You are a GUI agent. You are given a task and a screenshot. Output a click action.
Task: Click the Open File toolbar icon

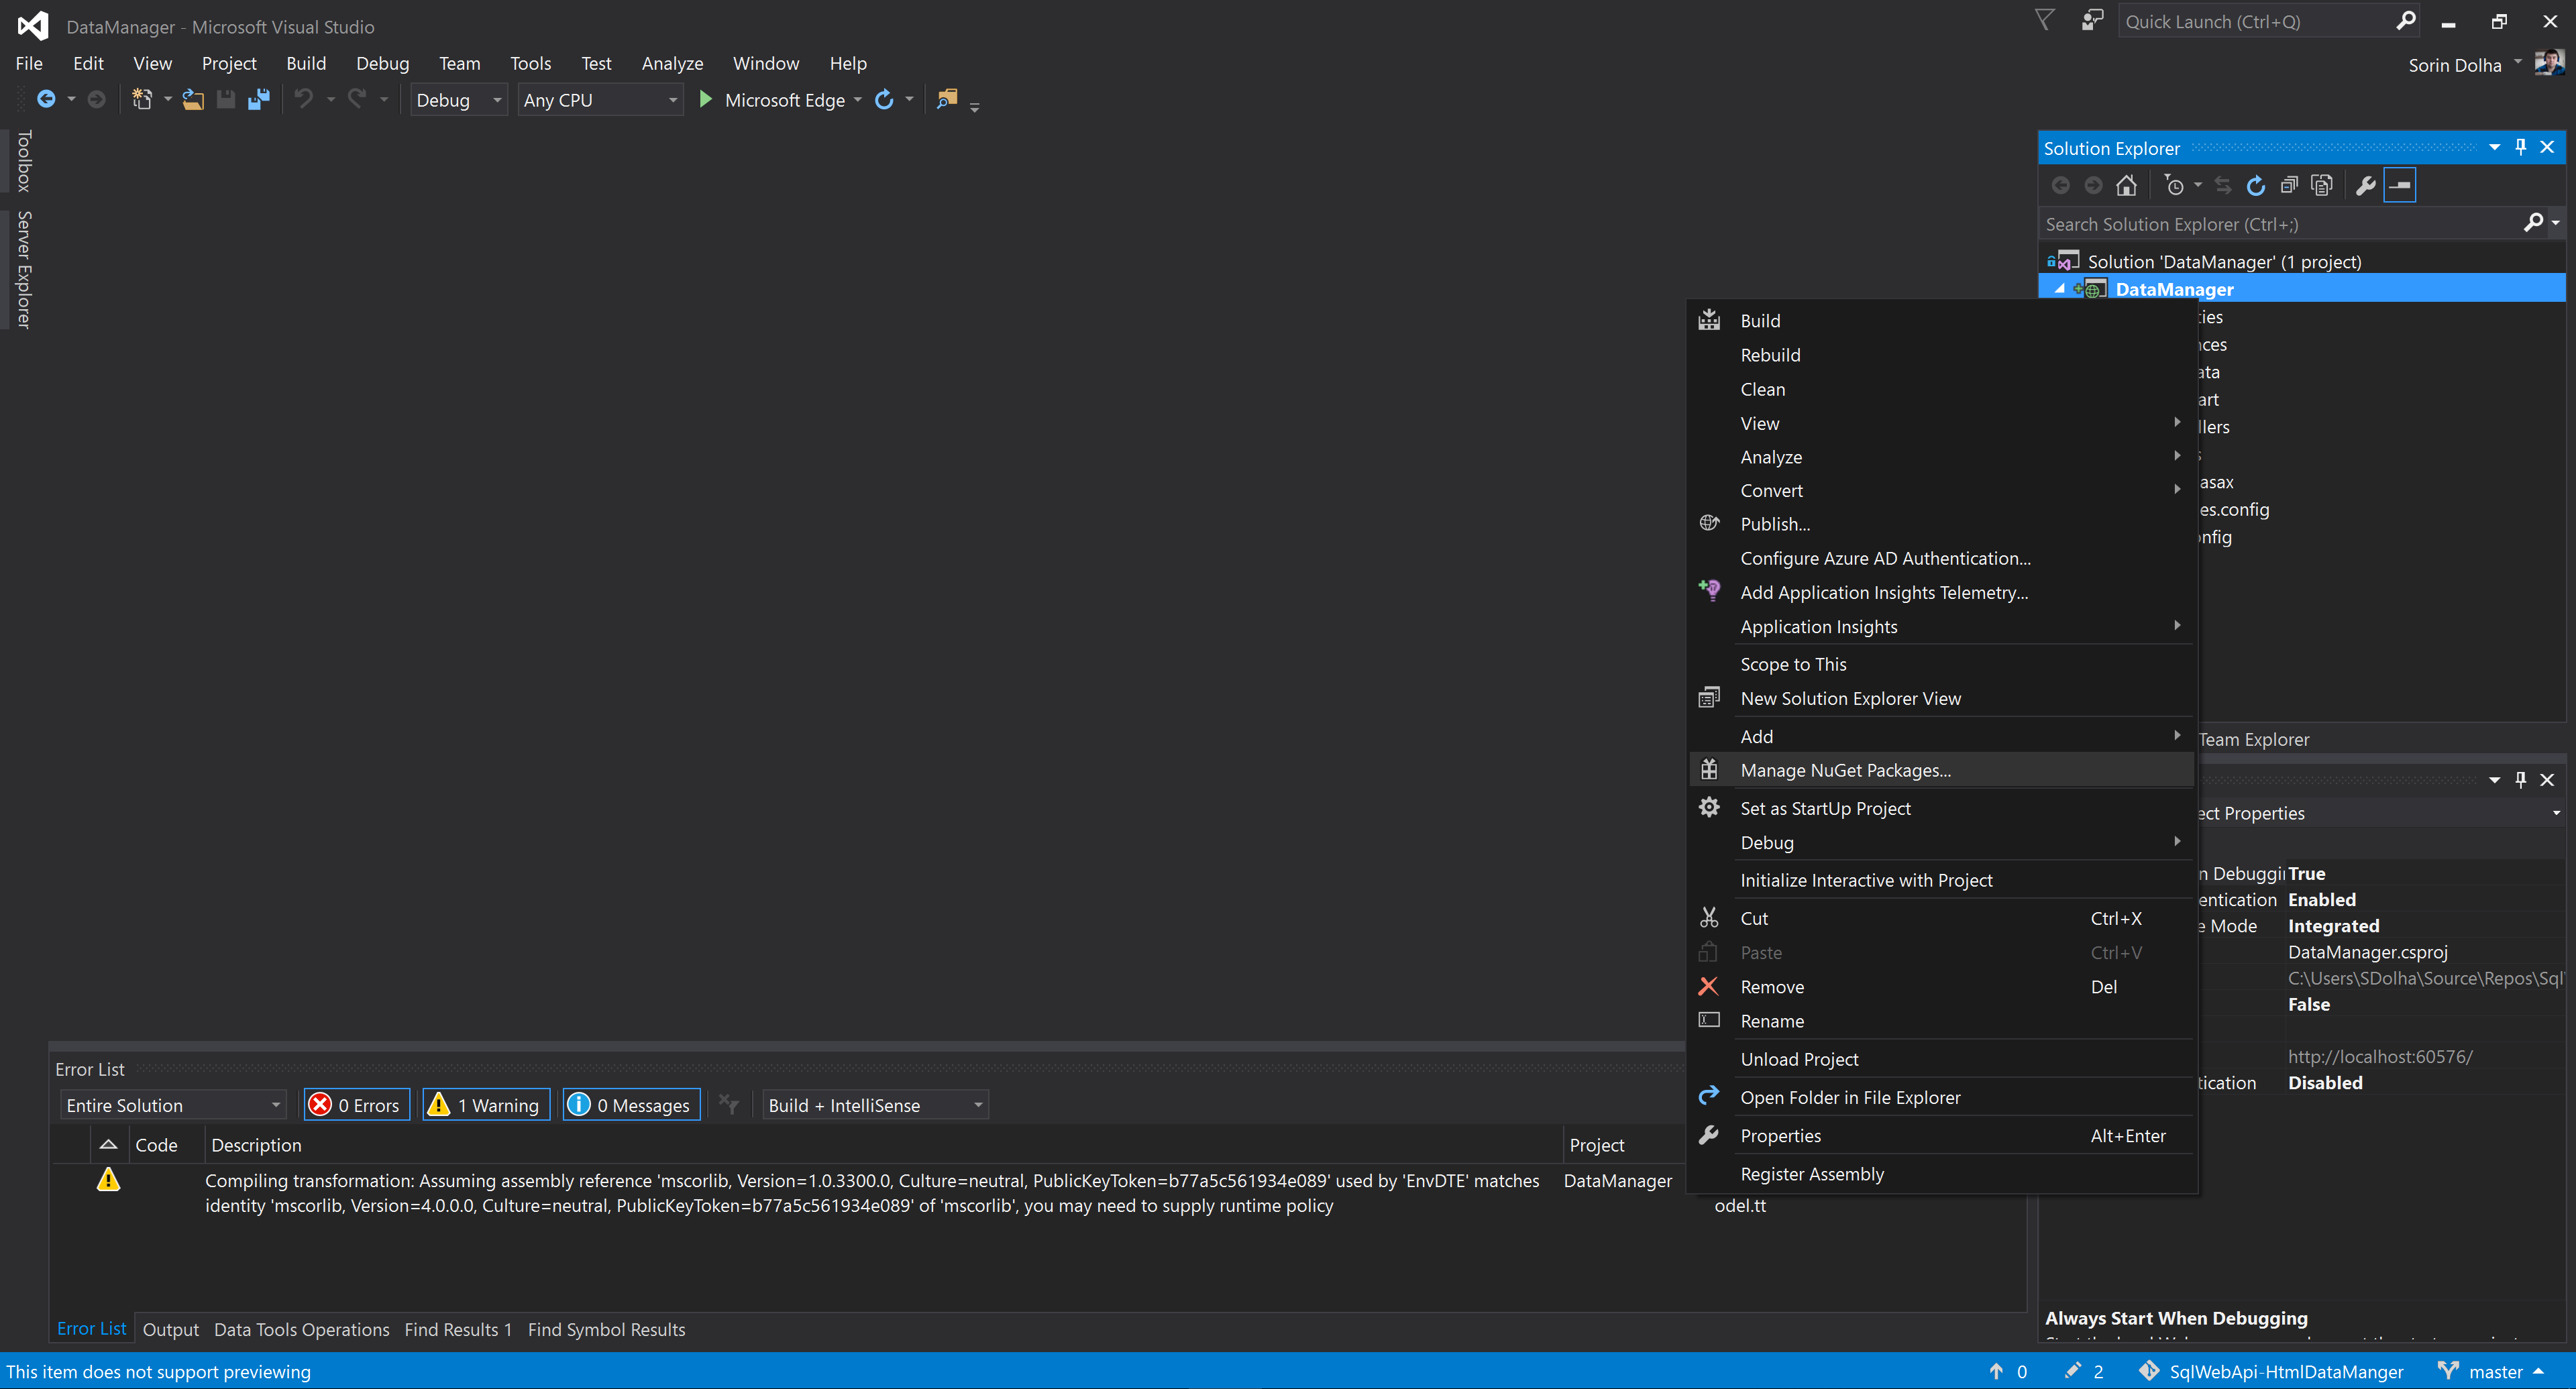(x=193, y=100)
